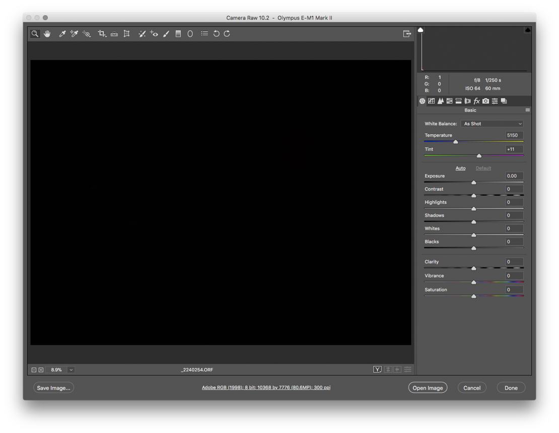Viewport: 559px width, 433px height.
Task: Toggle highlight clipping warning in histogram
Action: [x=527, y=30]
